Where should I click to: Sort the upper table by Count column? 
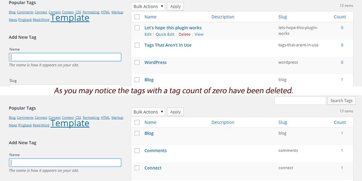click(x=340, y=17)
